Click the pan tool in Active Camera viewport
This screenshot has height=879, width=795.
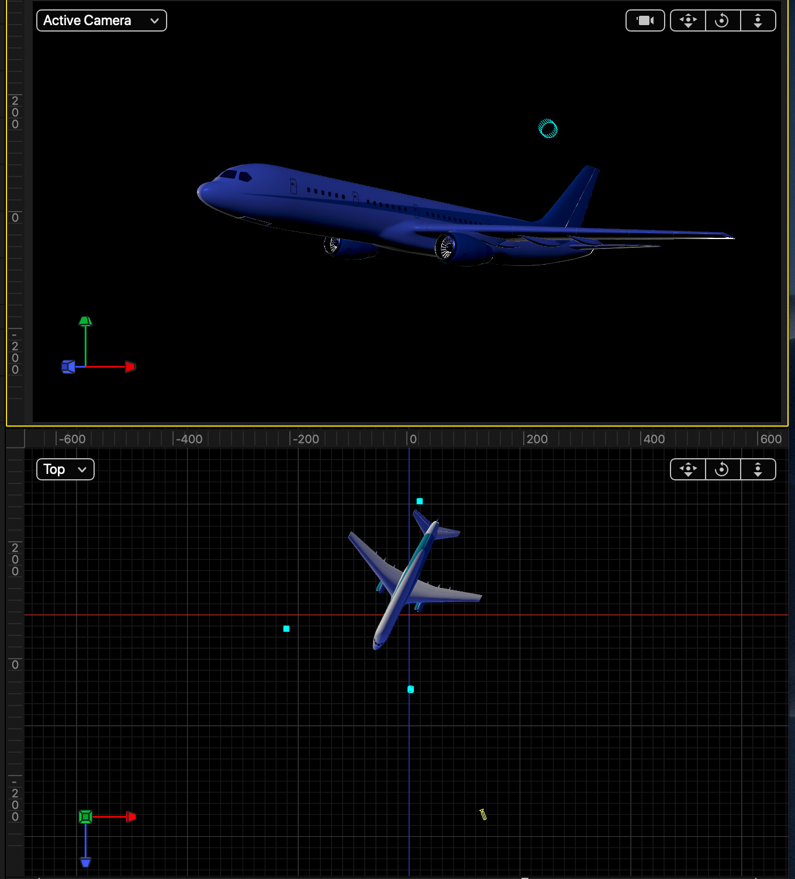pos(688,20)
